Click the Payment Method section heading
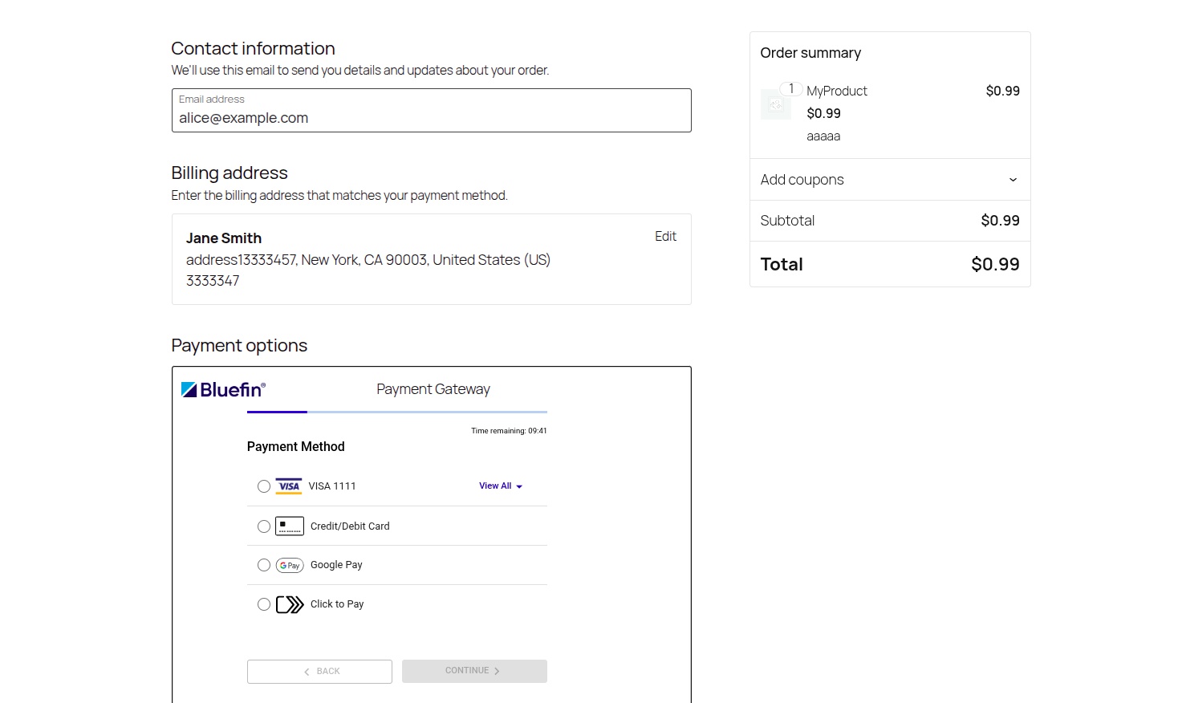Image resolution: width=1178 pixels, height=703 pixels. pos(295,446)
